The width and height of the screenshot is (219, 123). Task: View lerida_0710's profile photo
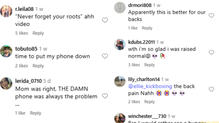[6, 83]
